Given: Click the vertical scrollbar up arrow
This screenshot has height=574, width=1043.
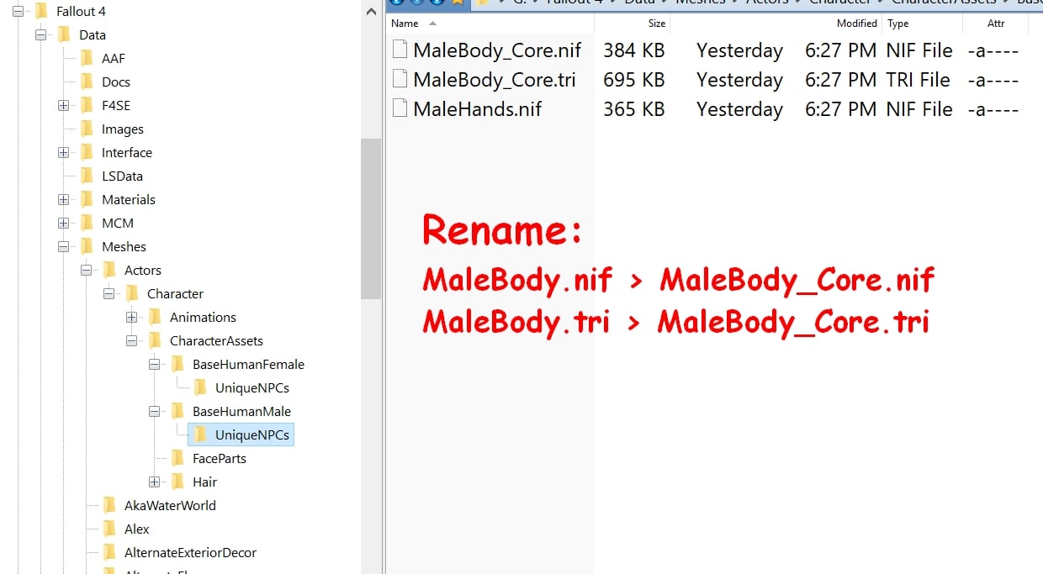Looking at the screenshot, I should [371, 12].
